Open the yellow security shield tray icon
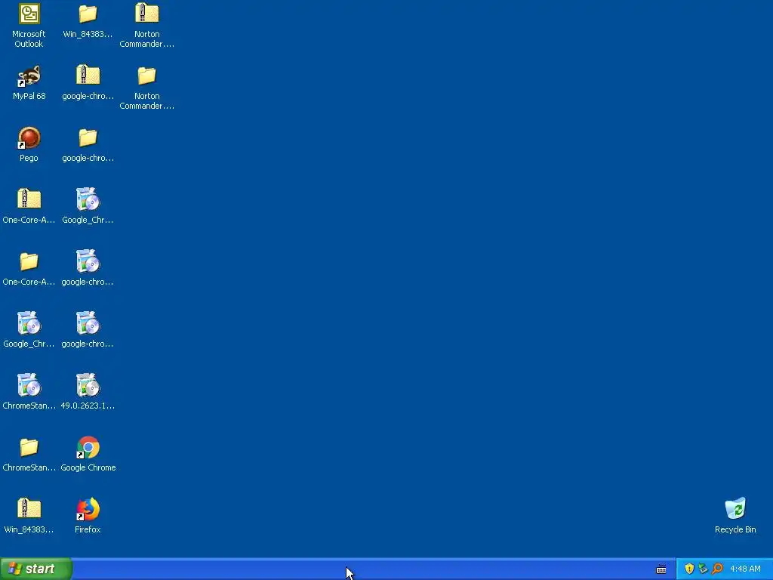This screenshot has width=773, height=580. pos(689,569)
